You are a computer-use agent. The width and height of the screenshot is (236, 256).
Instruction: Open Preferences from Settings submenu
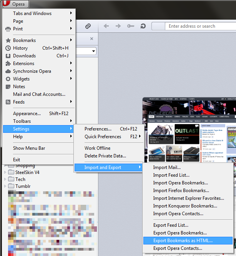[98, 129]
